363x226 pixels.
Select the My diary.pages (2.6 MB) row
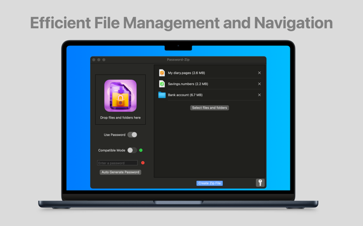pos(210,73)
